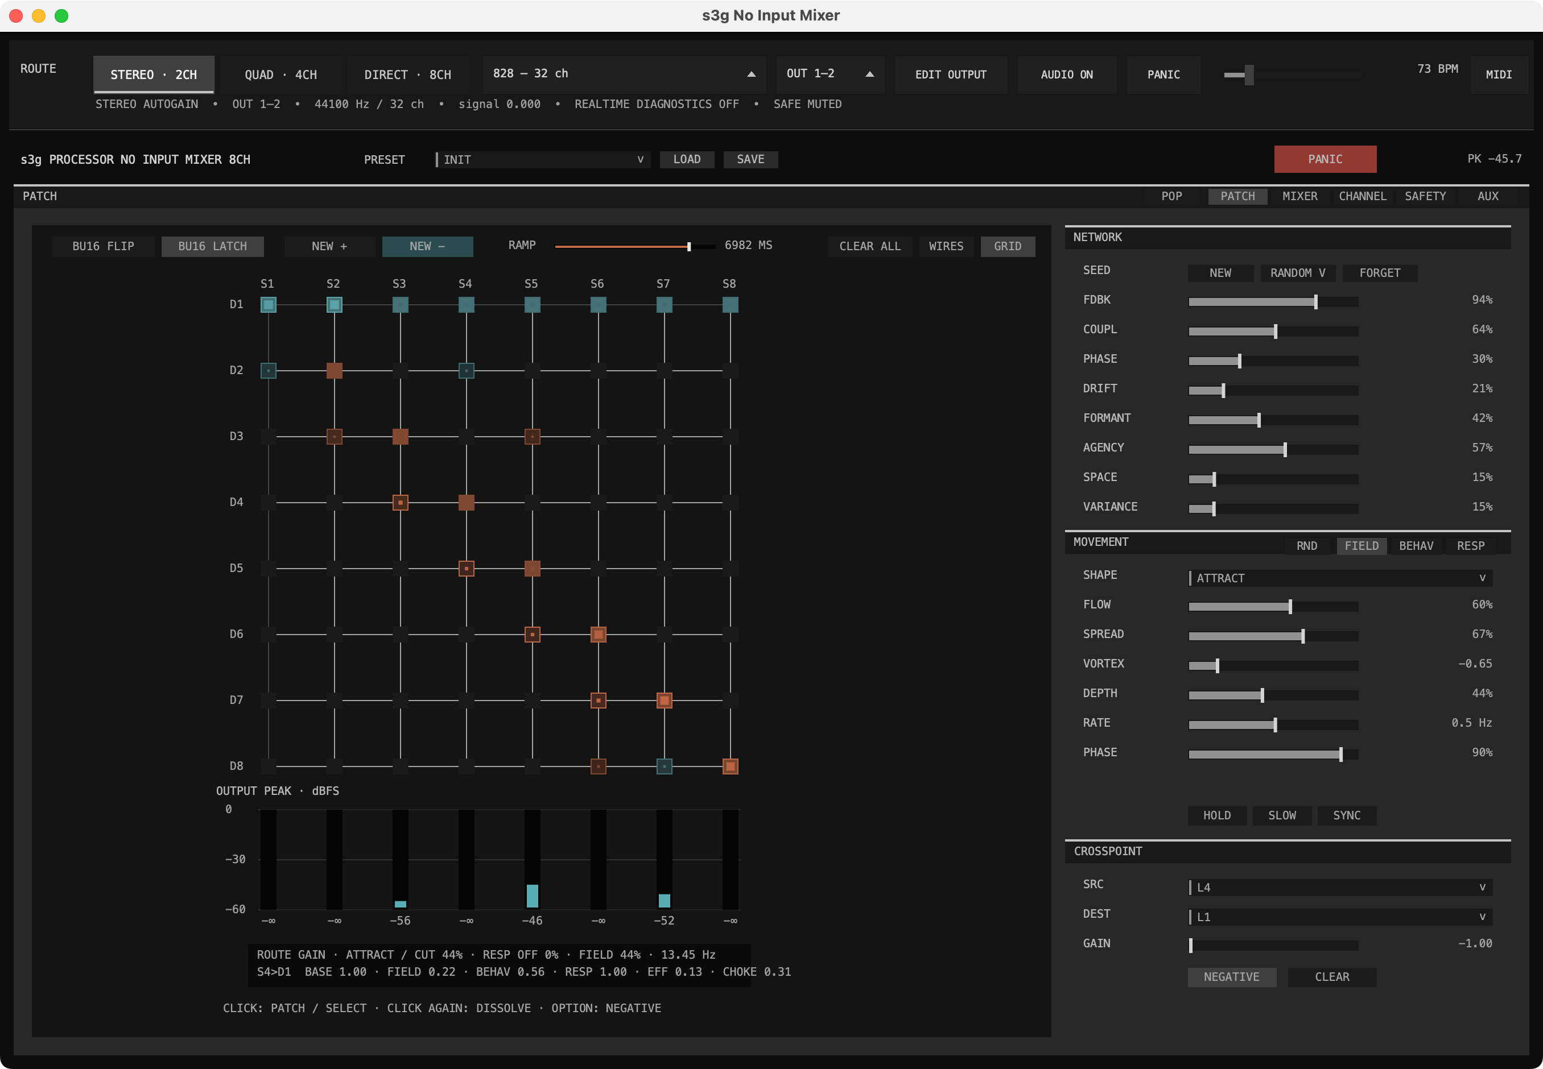Click EDIT OUTPUT
1543x1069 pixels.
[x=951, y=74]
